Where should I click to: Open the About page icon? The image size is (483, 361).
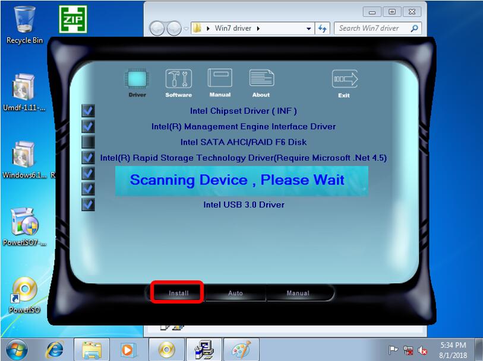coord(261,78)
